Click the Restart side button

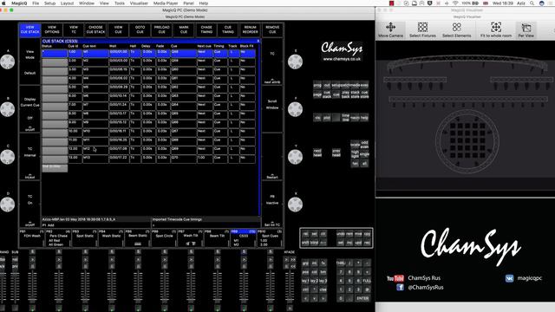coord(272,157)
